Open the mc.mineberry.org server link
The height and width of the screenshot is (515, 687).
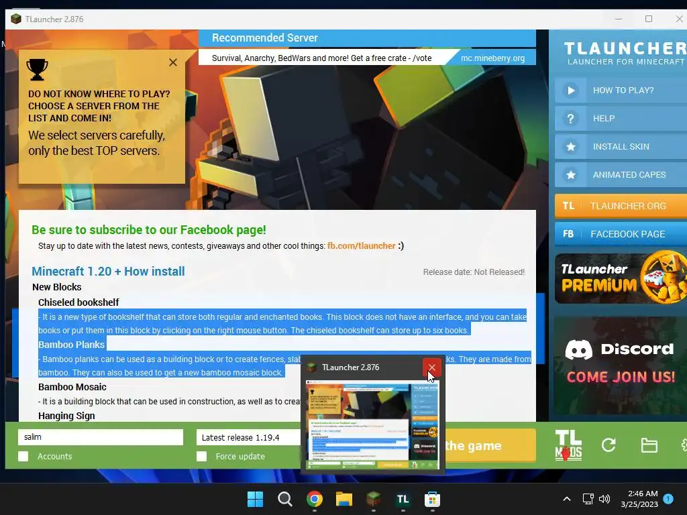[492, 58]
